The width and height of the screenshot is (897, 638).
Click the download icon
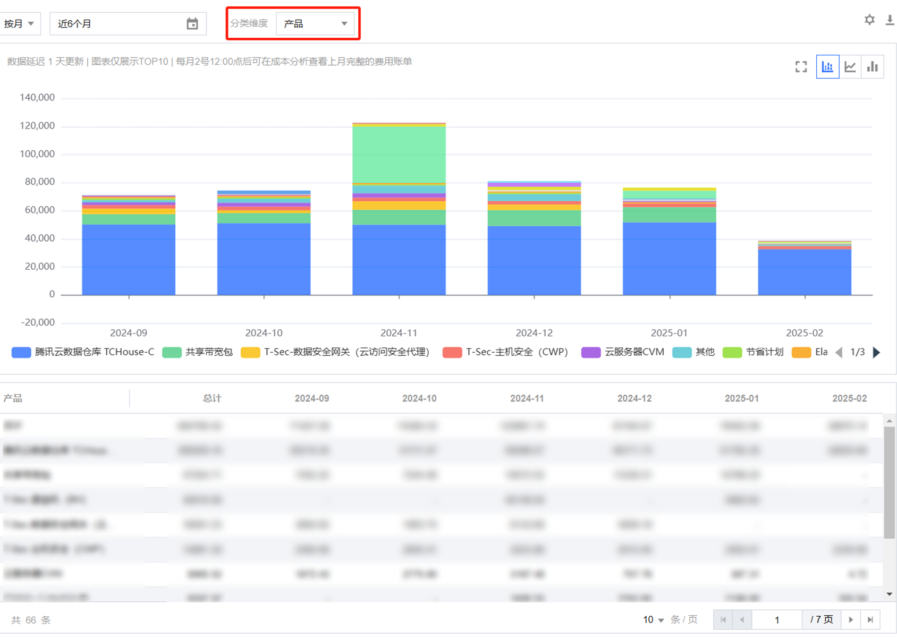pyautogui.click(x=890, y=20)
